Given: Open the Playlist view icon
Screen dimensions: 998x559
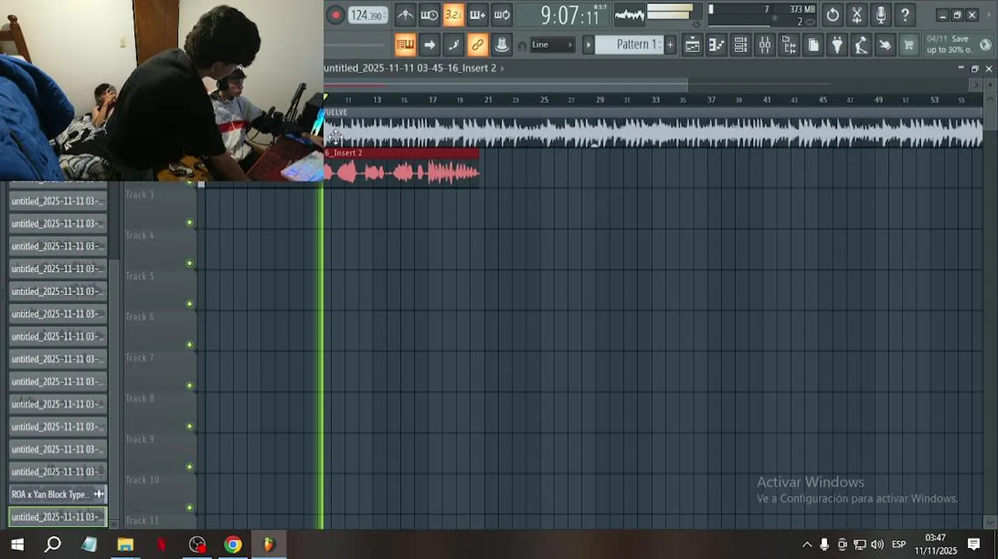Looking at the screenshot, I should tap(692, 45).
